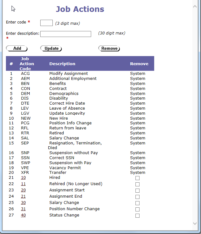Tick remove checkbox for Rehired row
The width and height of the screenshot is (201, 234).
pyautogui.click(x=137, y=185)
